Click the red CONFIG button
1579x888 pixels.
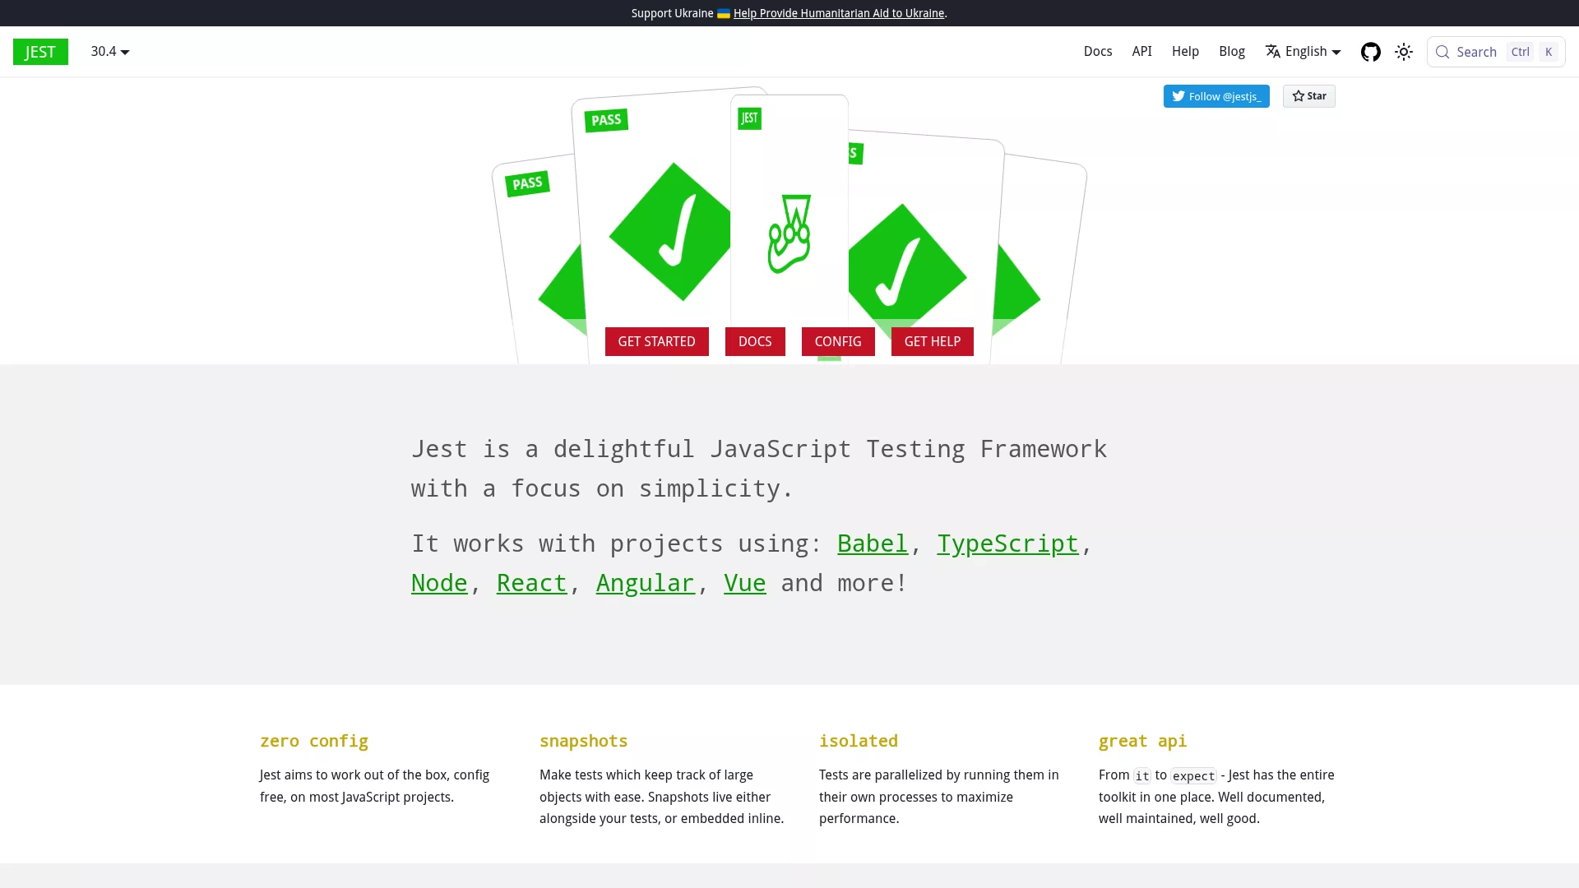click(838, 342)
